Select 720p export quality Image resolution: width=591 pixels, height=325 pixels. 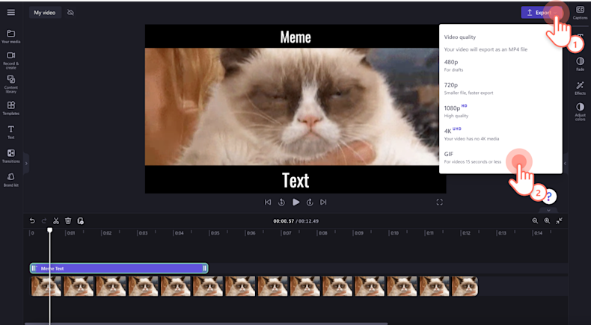coord(500,88)
